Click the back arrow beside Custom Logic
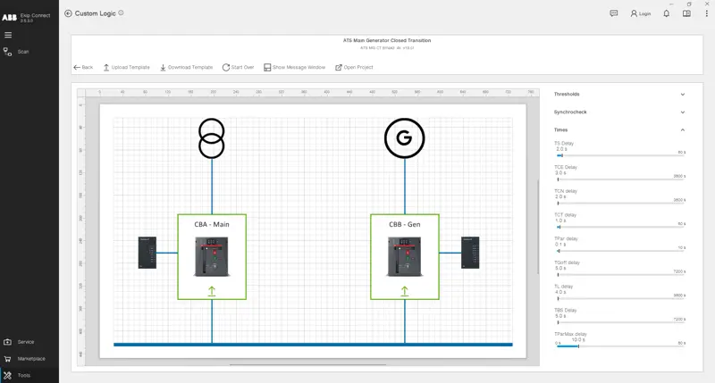 click(x=69, y=13)
